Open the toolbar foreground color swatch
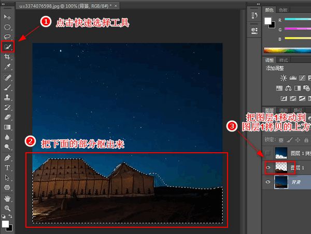The image size is (311, 234). pos(5,224)
